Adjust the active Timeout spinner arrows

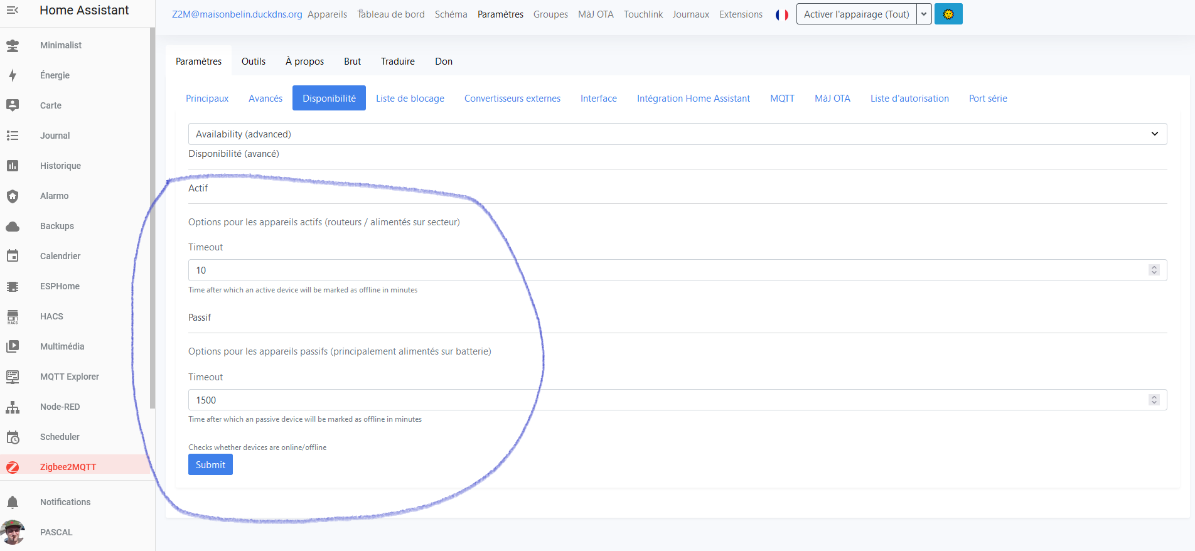point(1154,270)
